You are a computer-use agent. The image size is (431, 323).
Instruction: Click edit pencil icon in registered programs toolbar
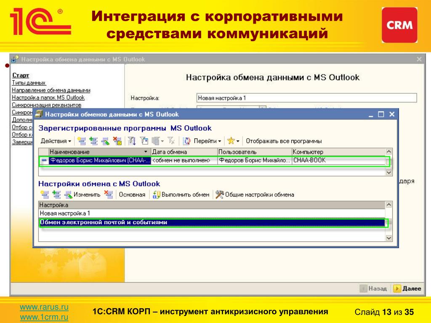tap(105, 141)
